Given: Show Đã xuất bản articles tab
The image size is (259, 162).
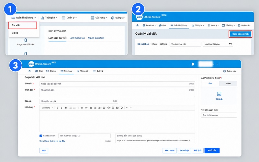Looking at the screenshot, I should [x=143, y=44].
